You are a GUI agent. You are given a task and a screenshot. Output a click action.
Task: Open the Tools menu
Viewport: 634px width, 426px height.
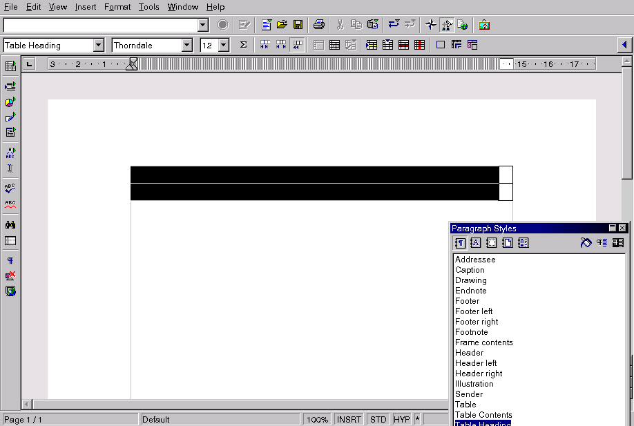coord(148,7)
